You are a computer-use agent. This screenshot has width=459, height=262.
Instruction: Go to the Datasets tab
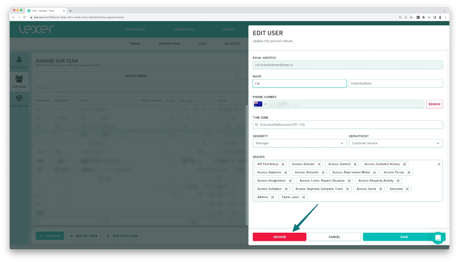click(232, 44)
